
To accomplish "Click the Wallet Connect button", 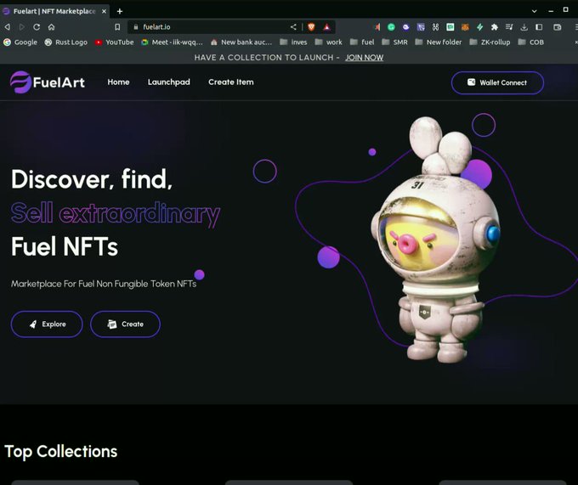I will click(x=497, y=82).
